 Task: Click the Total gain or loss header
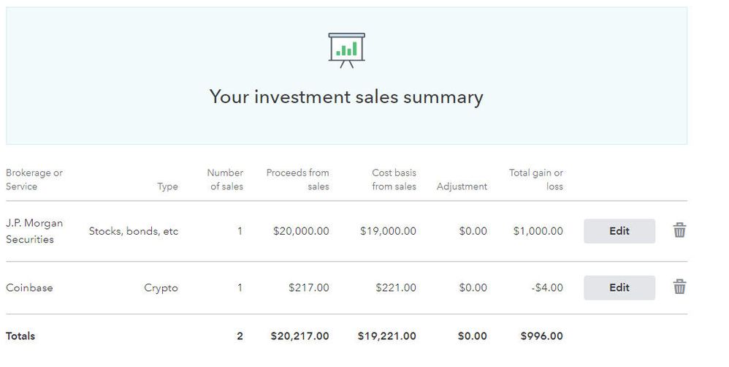coord(536,179)
